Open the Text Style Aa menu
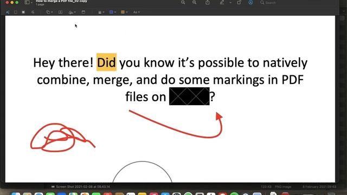Viewport: 347px width, 195px height. pyautogui.click(x=136, y=12)
